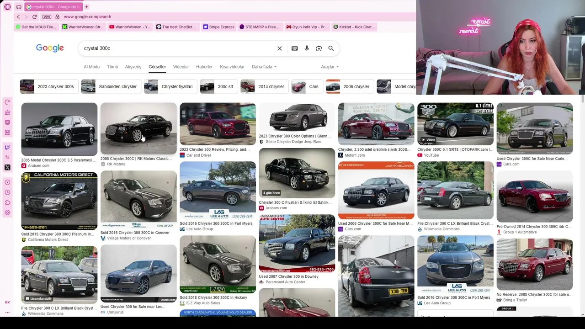This screenshot has height=329, width=585.
Task: Open 'Get the M3U8 File' bookmark
Action: point(36,27)
